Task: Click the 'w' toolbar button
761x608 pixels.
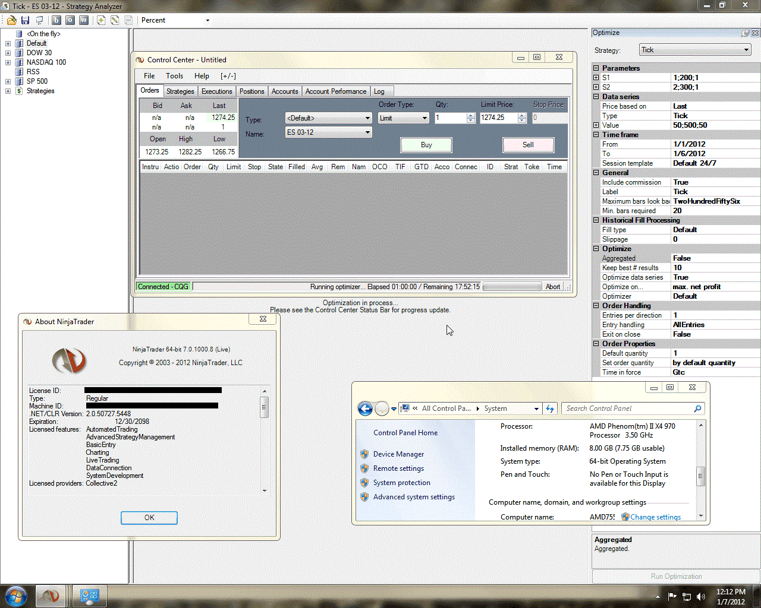Action: pos(84,20)
